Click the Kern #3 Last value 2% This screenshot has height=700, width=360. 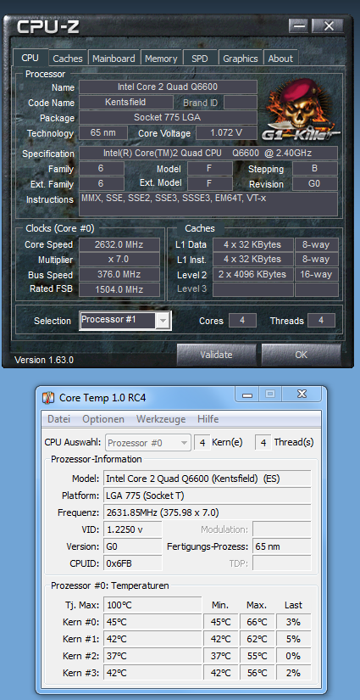[293, 673]
